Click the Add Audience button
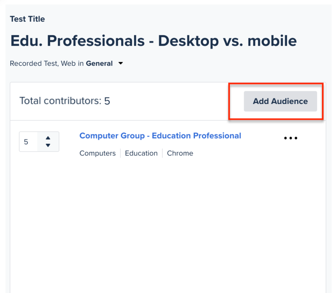Viewport: 333px width, 293px height. tap(280, 101)
